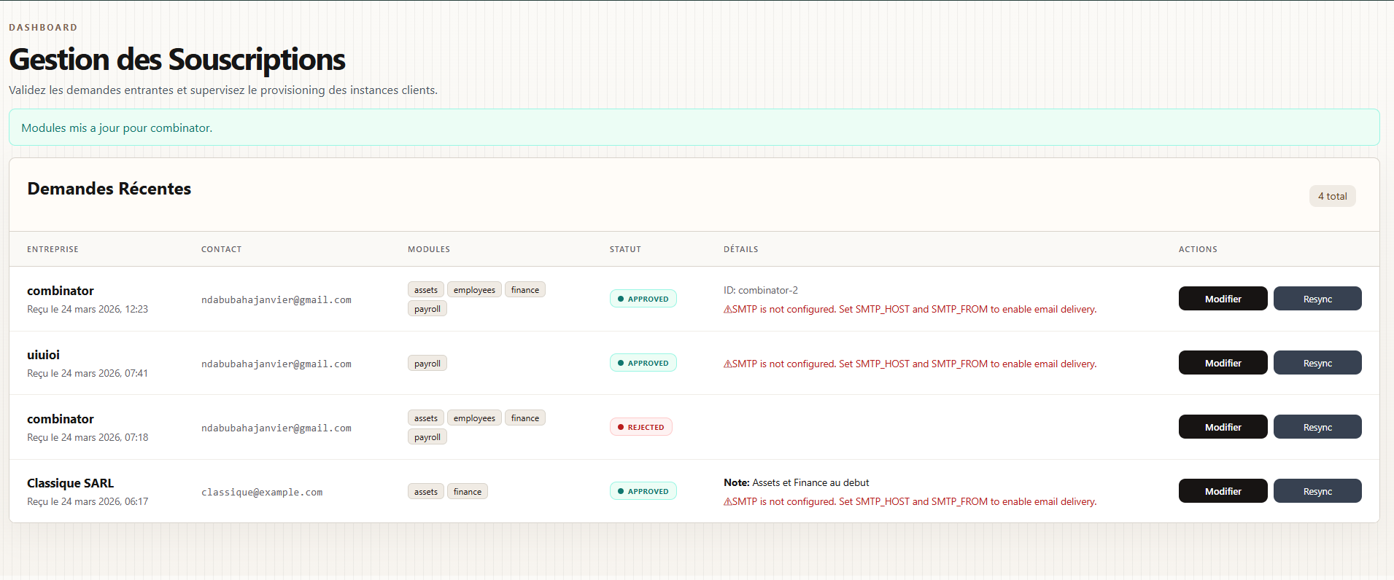
Task: Click the finance tag for Classique SARL
Action: click(x=467, y=492)
